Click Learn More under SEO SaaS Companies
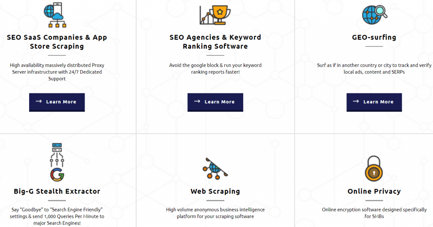 pyautogui.click(x=57, y=102)
